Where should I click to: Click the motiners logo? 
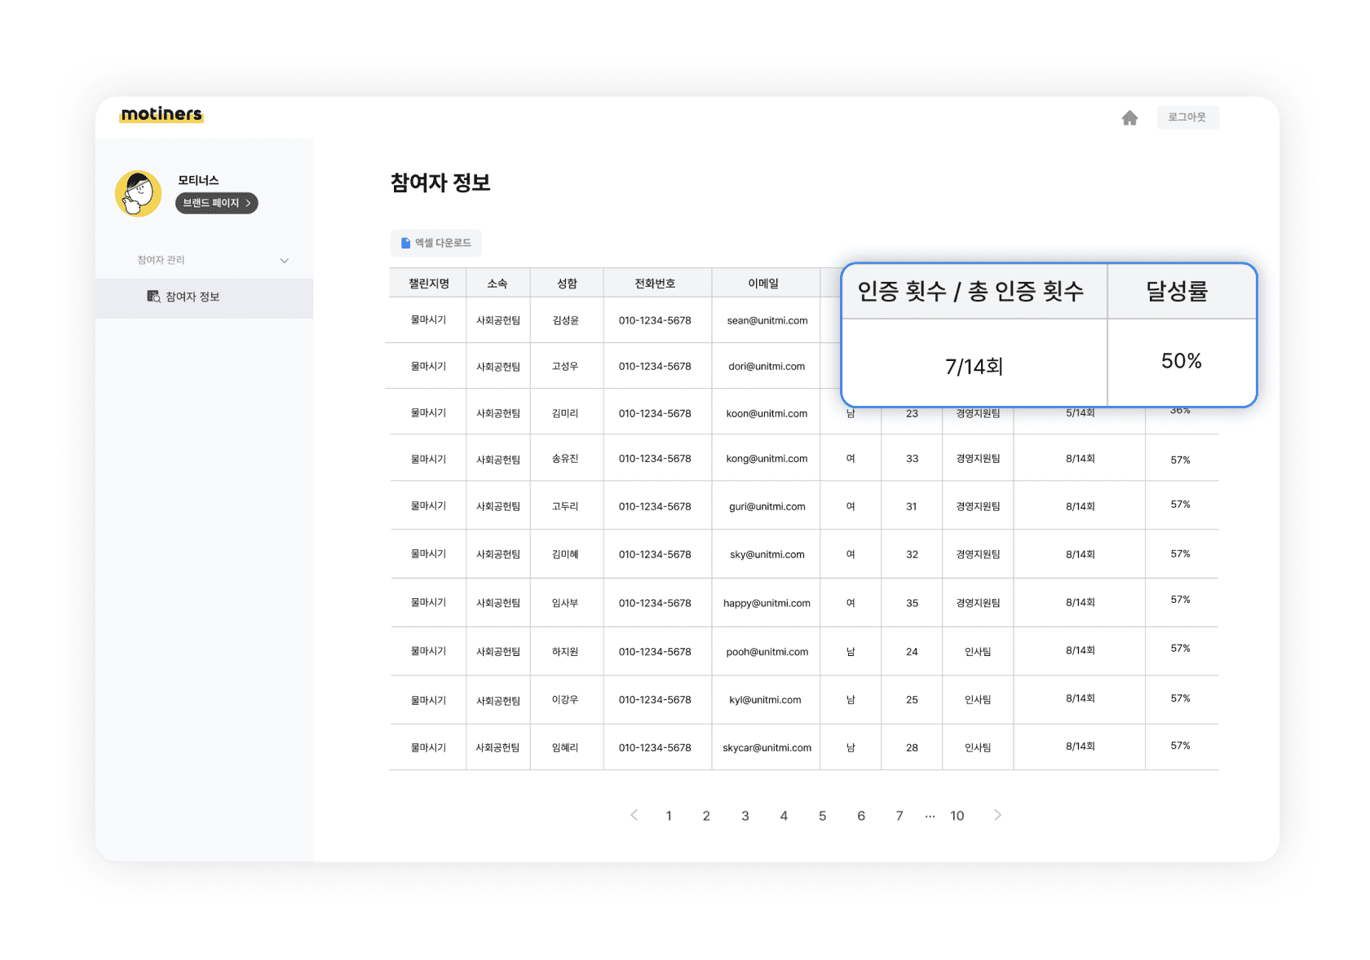point(161,114)
